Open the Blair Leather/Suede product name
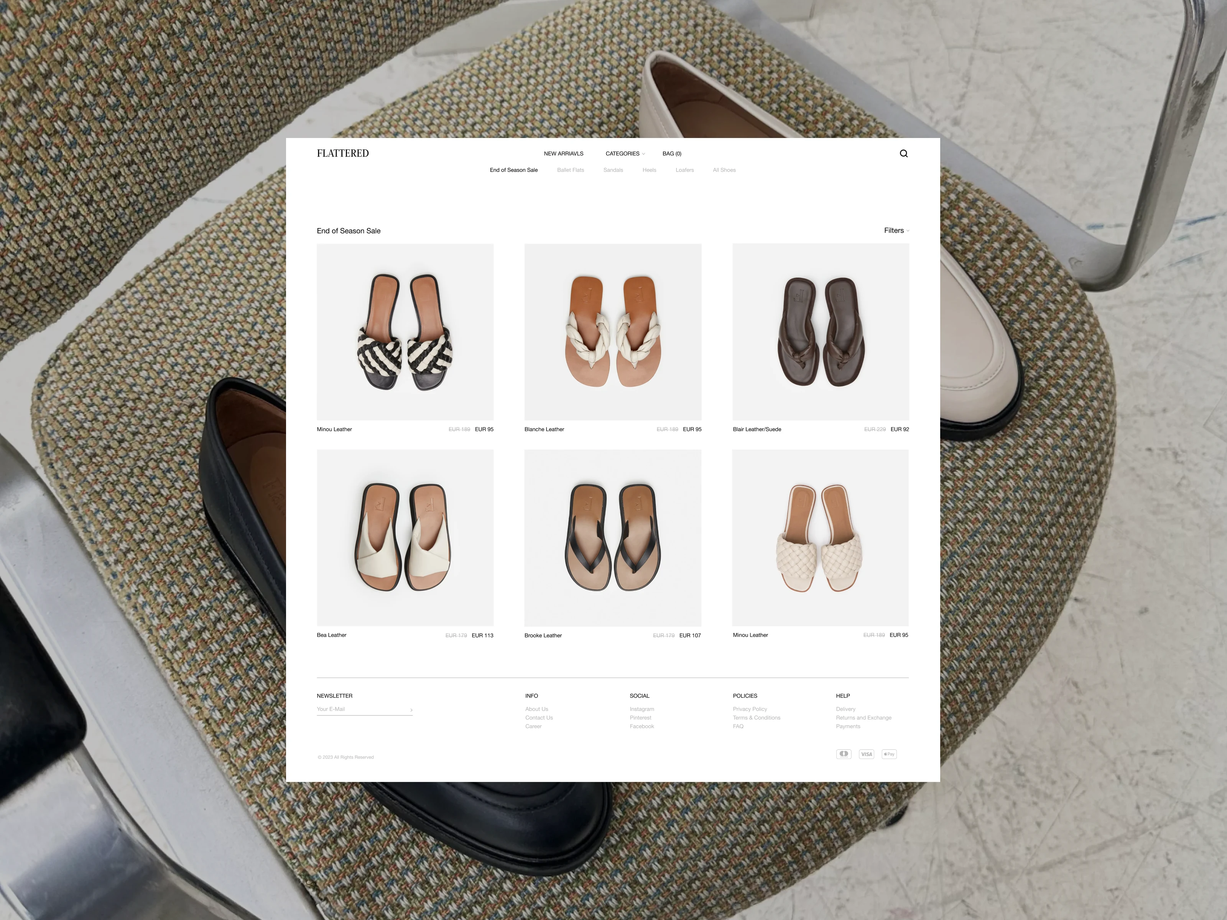This screenshot has width=1227, height=920. pyautogui.click(x=757, y=429)
